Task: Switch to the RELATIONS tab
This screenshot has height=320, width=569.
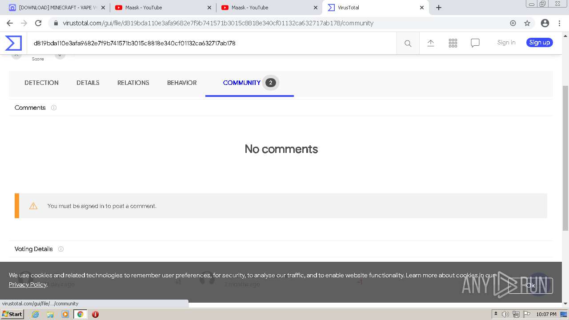Action: tap(133, 83)
